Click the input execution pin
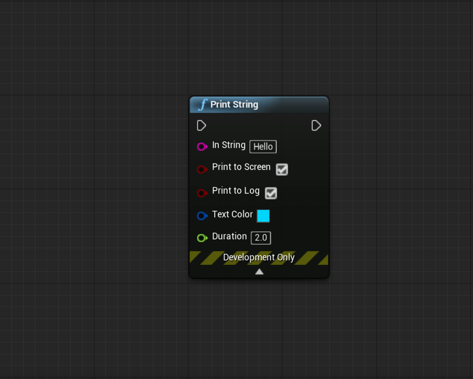473x379 pixels. click(x=201, y=126)
